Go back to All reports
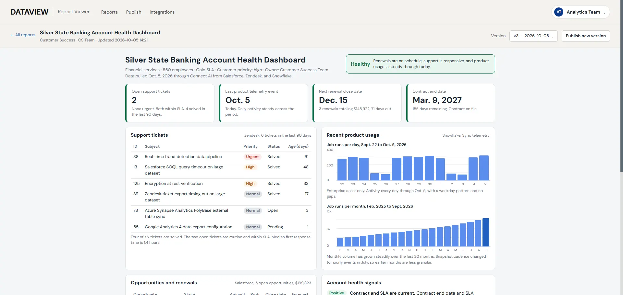This screenshot has width=623, height=295. coord(23,35)
